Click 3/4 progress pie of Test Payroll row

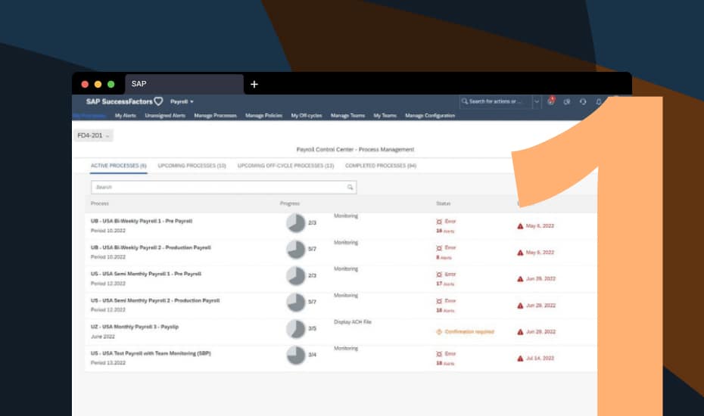pos(296,355)
